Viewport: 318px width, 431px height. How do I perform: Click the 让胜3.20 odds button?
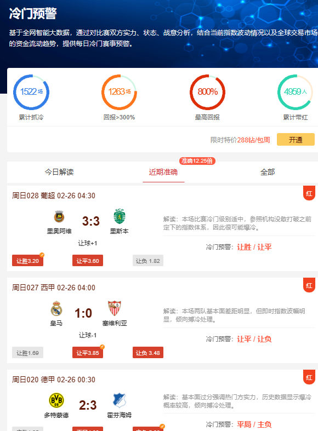(27, 261)
